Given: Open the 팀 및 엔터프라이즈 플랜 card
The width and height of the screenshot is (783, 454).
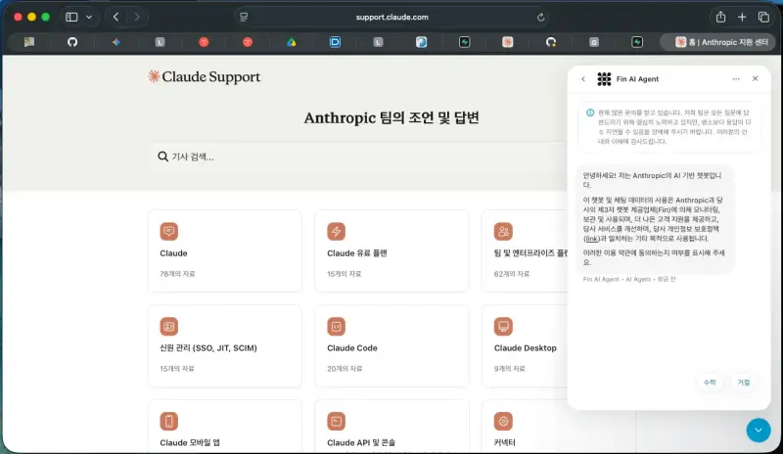Looking at the screenshot, I should tap(525, 250).
